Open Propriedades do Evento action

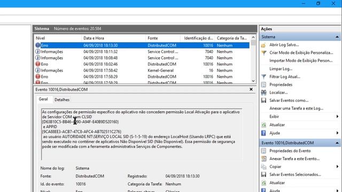click(x=290, y=150)
